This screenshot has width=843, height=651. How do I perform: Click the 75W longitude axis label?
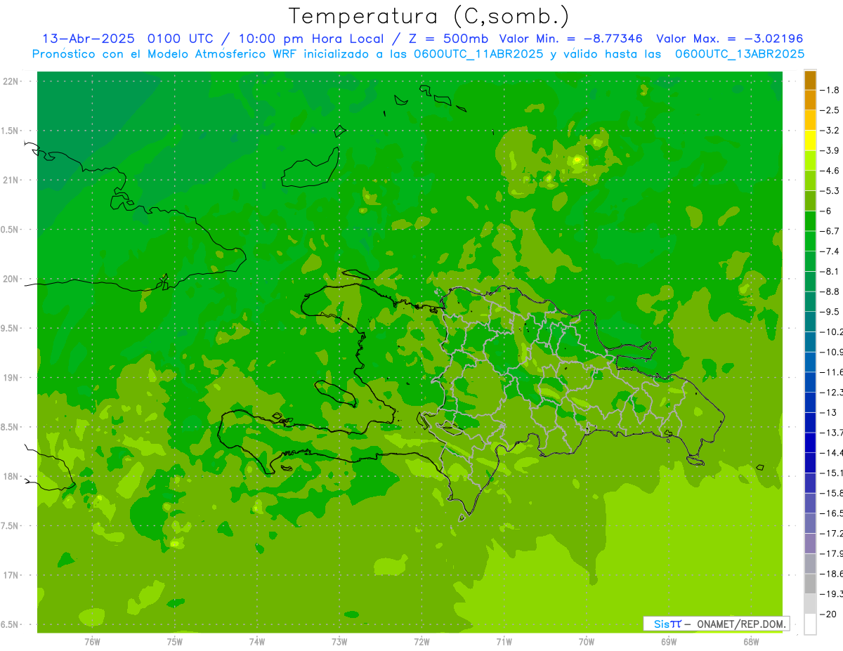[175, 642]
